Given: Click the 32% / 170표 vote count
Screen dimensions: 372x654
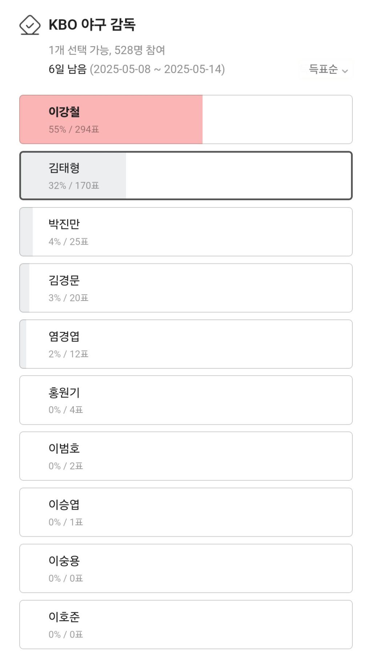Looking at the screenshot, I should click(x=74, y=186).
